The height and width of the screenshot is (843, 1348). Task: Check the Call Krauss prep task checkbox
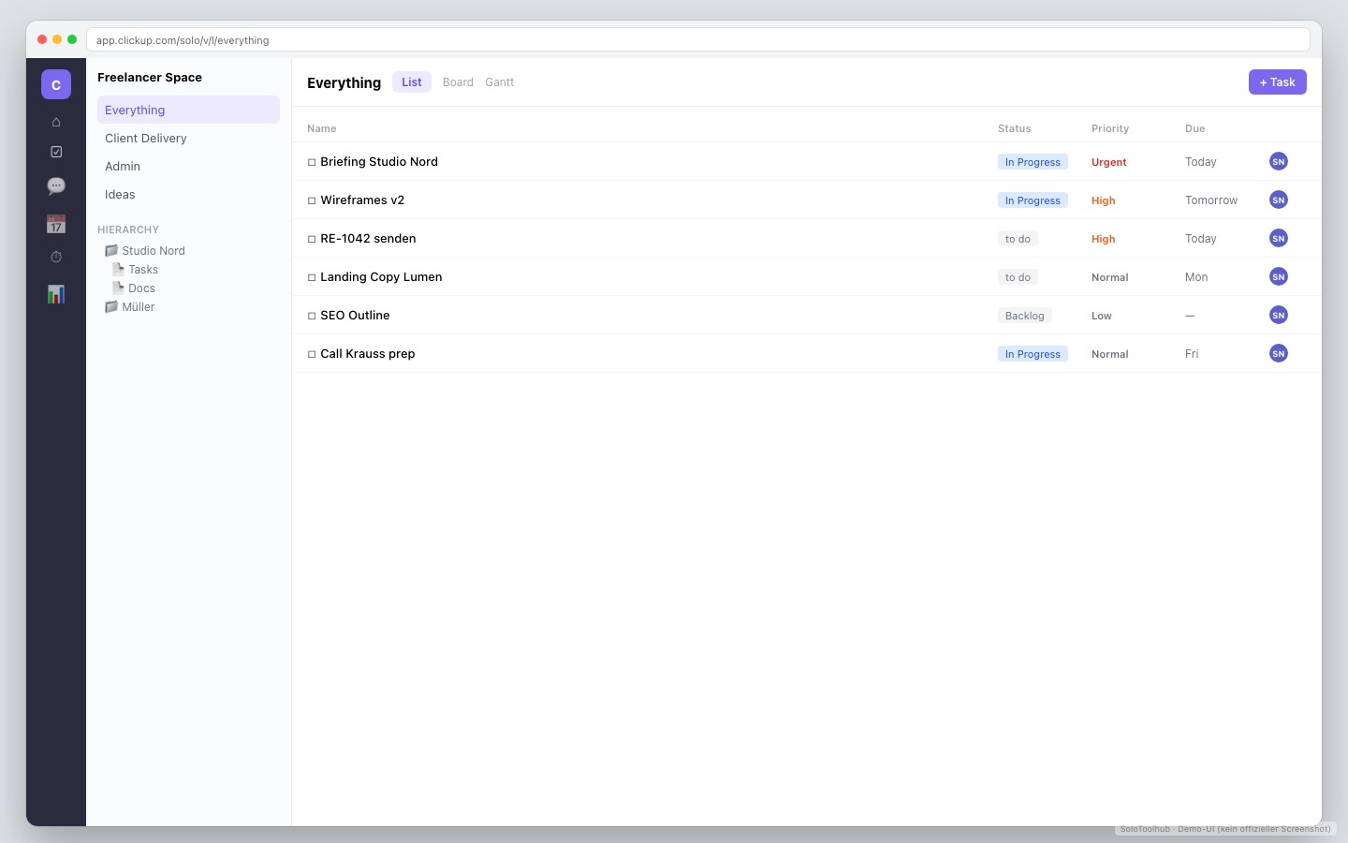312,354
